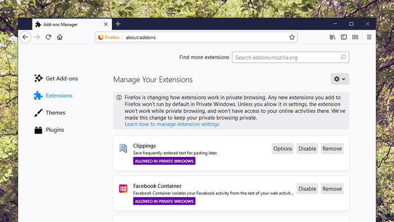Maximize the Firefox window
The image size is (394, 222).
[351, 24]
